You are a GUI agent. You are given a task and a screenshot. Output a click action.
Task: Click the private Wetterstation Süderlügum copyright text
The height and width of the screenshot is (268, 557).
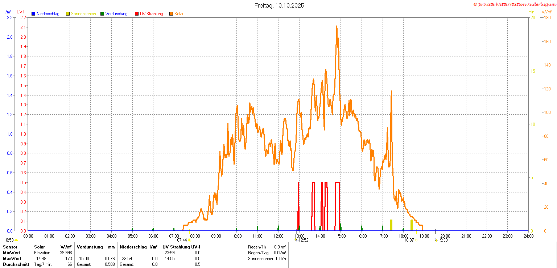point(514,4)
